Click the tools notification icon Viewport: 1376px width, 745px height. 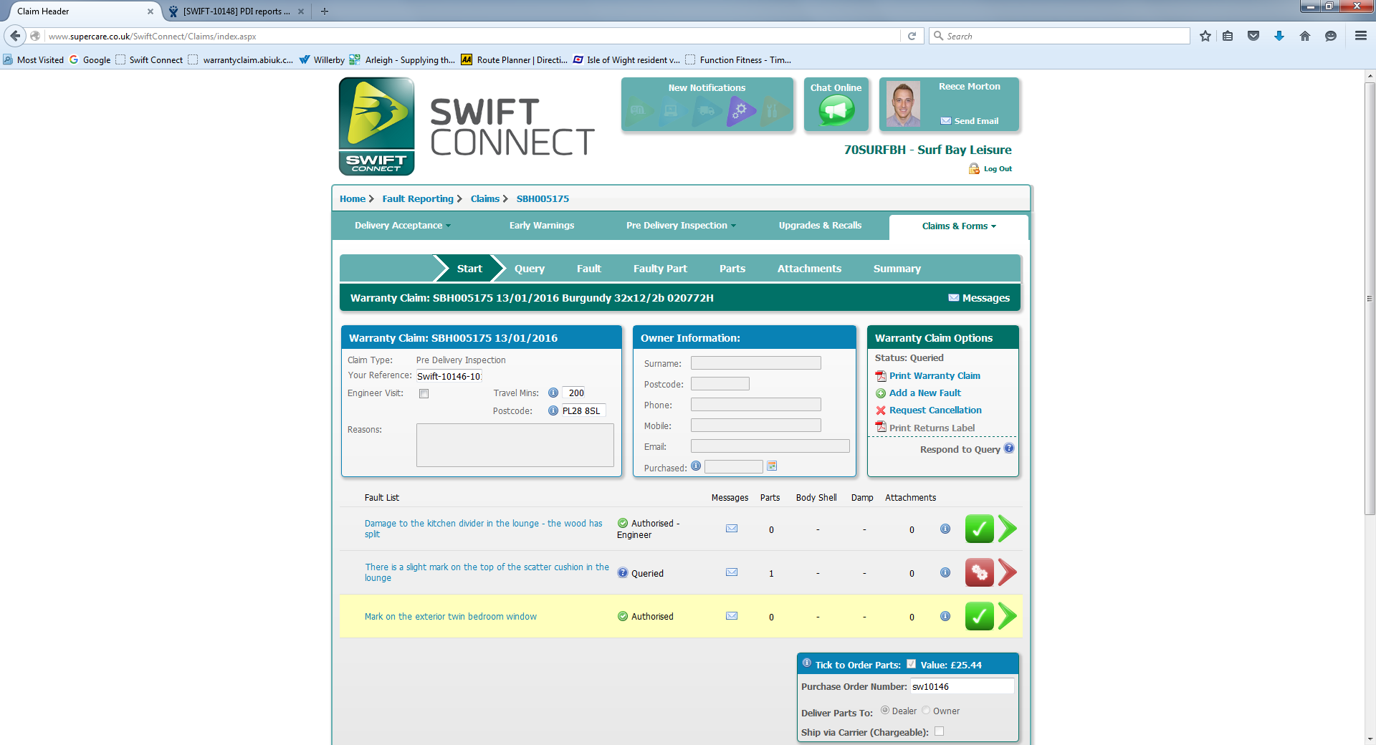[x=774, y=111]
